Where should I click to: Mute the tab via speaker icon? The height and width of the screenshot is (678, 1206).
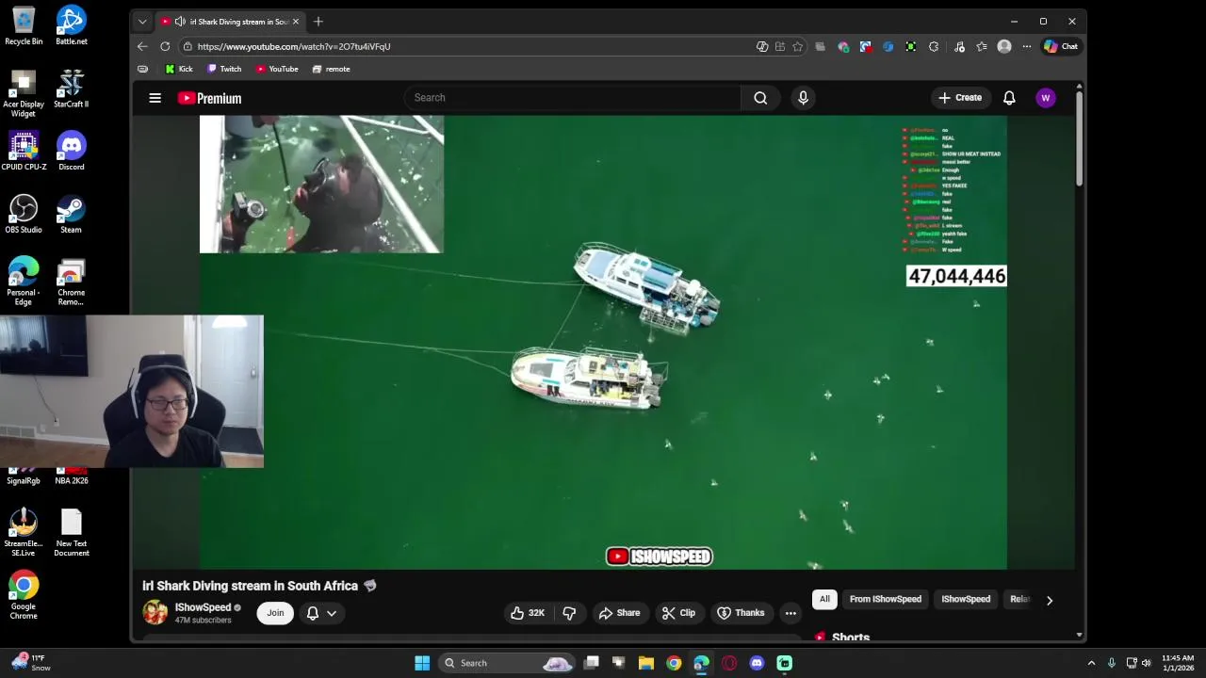coord(179,21)
